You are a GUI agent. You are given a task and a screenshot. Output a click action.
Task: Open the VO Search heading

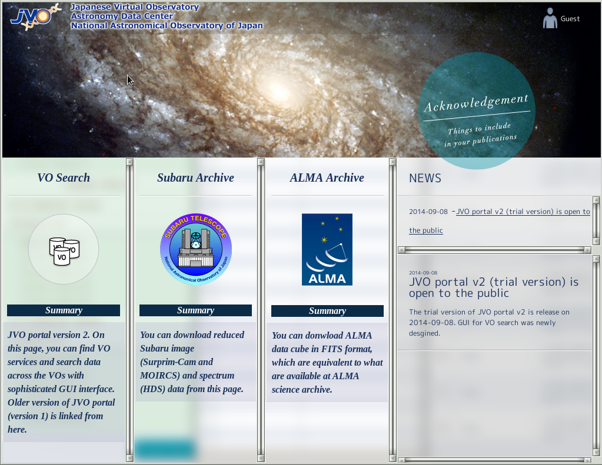64,178
